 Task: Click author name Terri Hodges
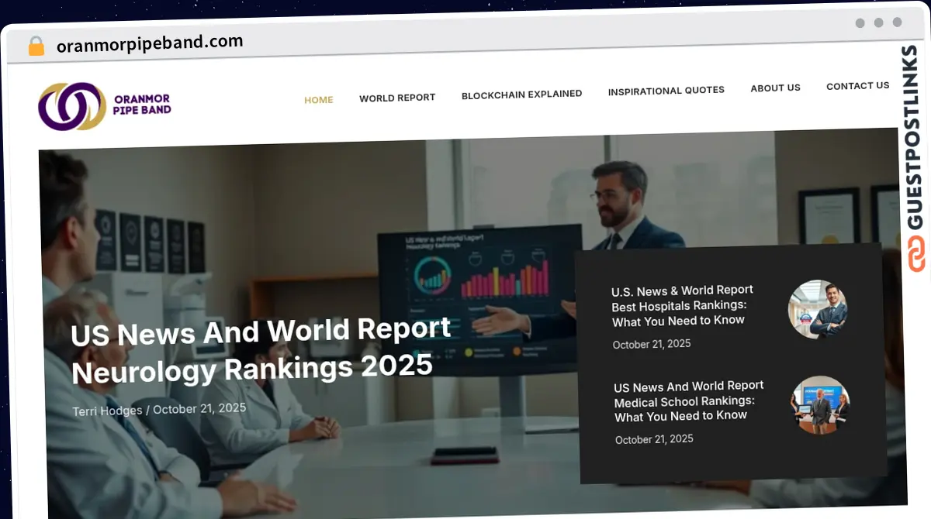(x=107, y=411)
